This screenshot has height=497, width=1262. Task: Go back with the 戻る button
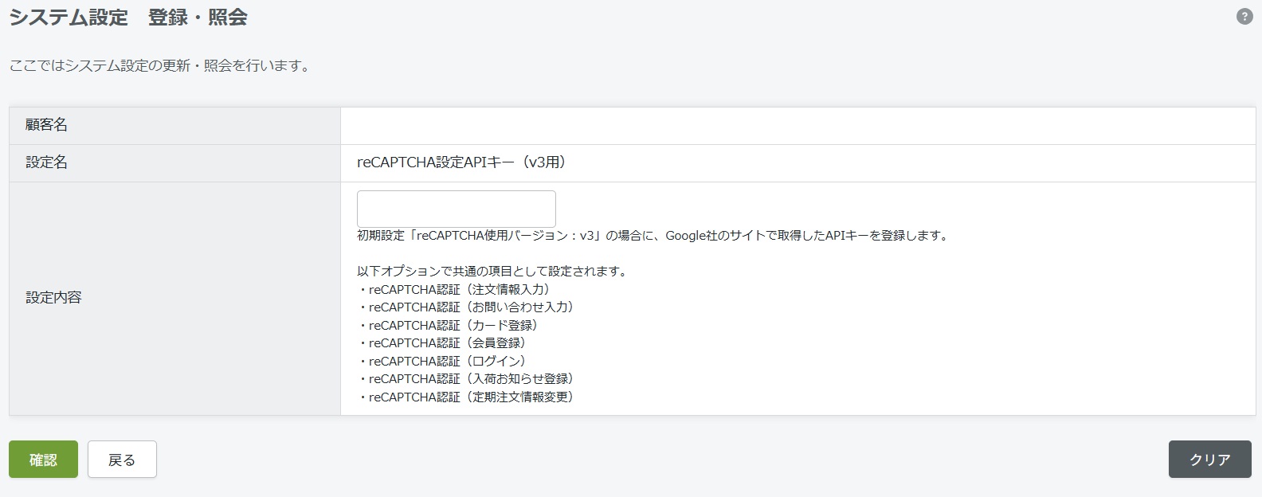point(122,460)
